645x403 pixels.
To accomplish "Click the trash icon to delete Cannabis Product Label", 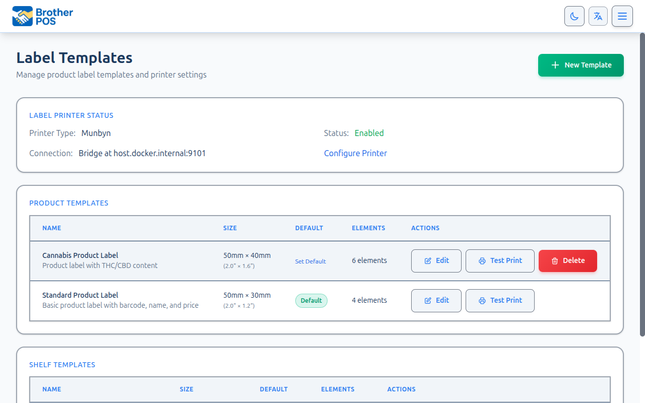I will pyautogui.click(x=554, y=260).
